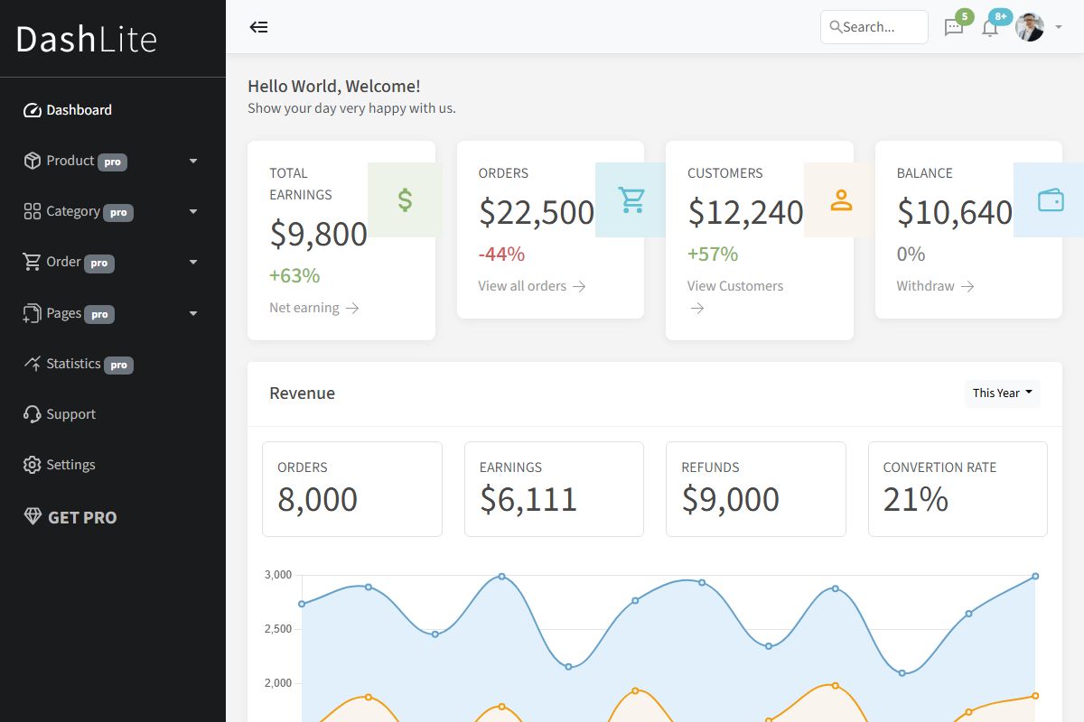
Task: Open Dashboard in the sidebar
Action: [x=113, y=110]
